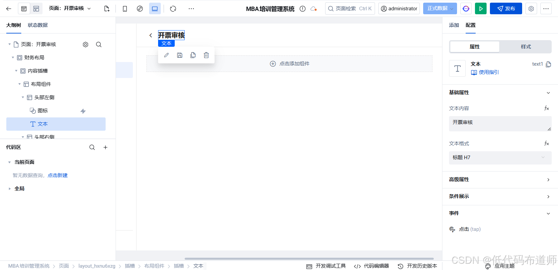Click the search icon in outline tree
Viewport: 558px width, 270px height.
click(99, 44)
